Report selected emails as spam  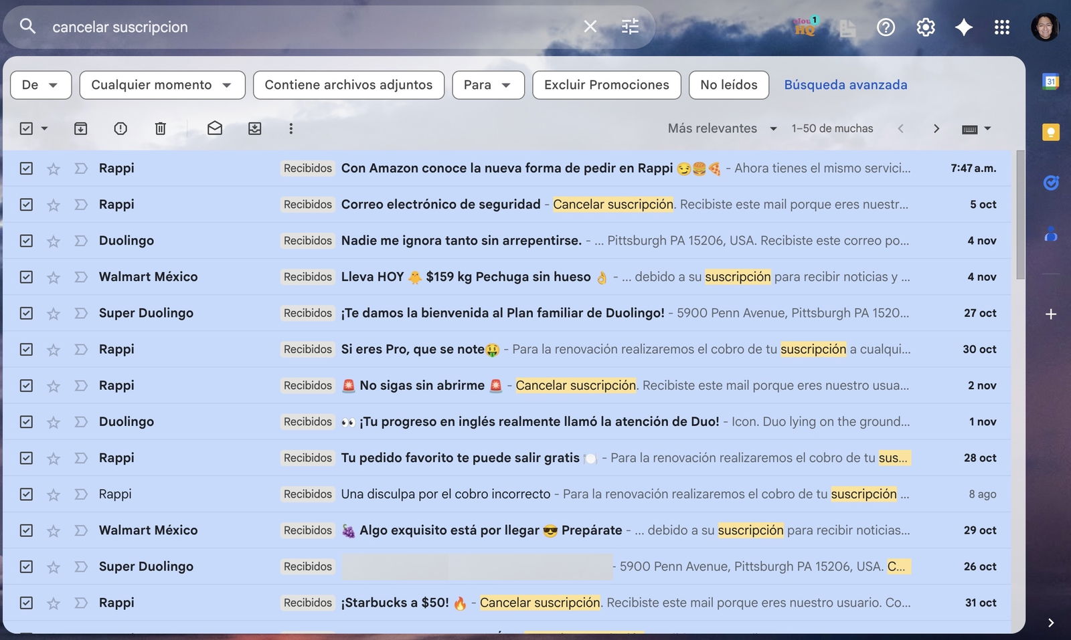click(120, 128)
